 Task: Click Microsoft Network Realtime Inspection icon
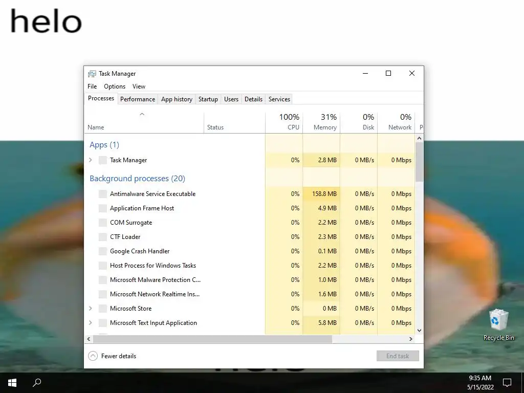[x=103, y=294]
